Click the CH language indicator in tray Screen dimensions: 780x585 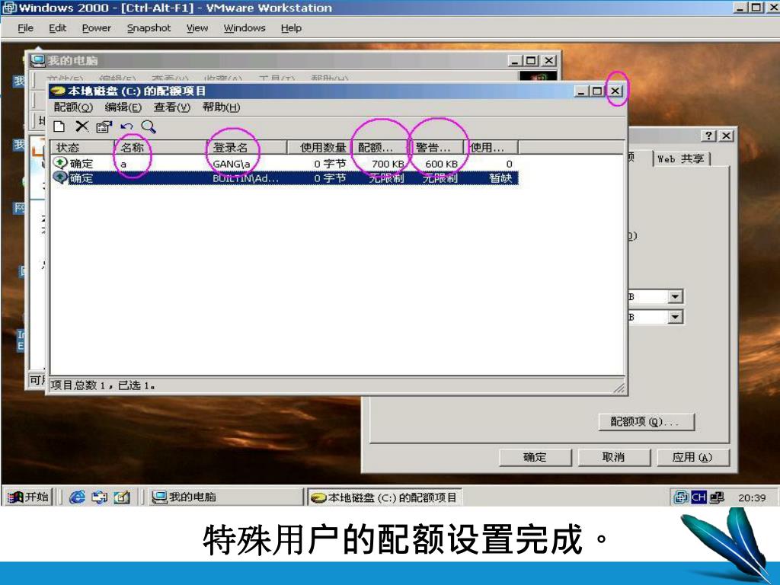tap(698, 497)
